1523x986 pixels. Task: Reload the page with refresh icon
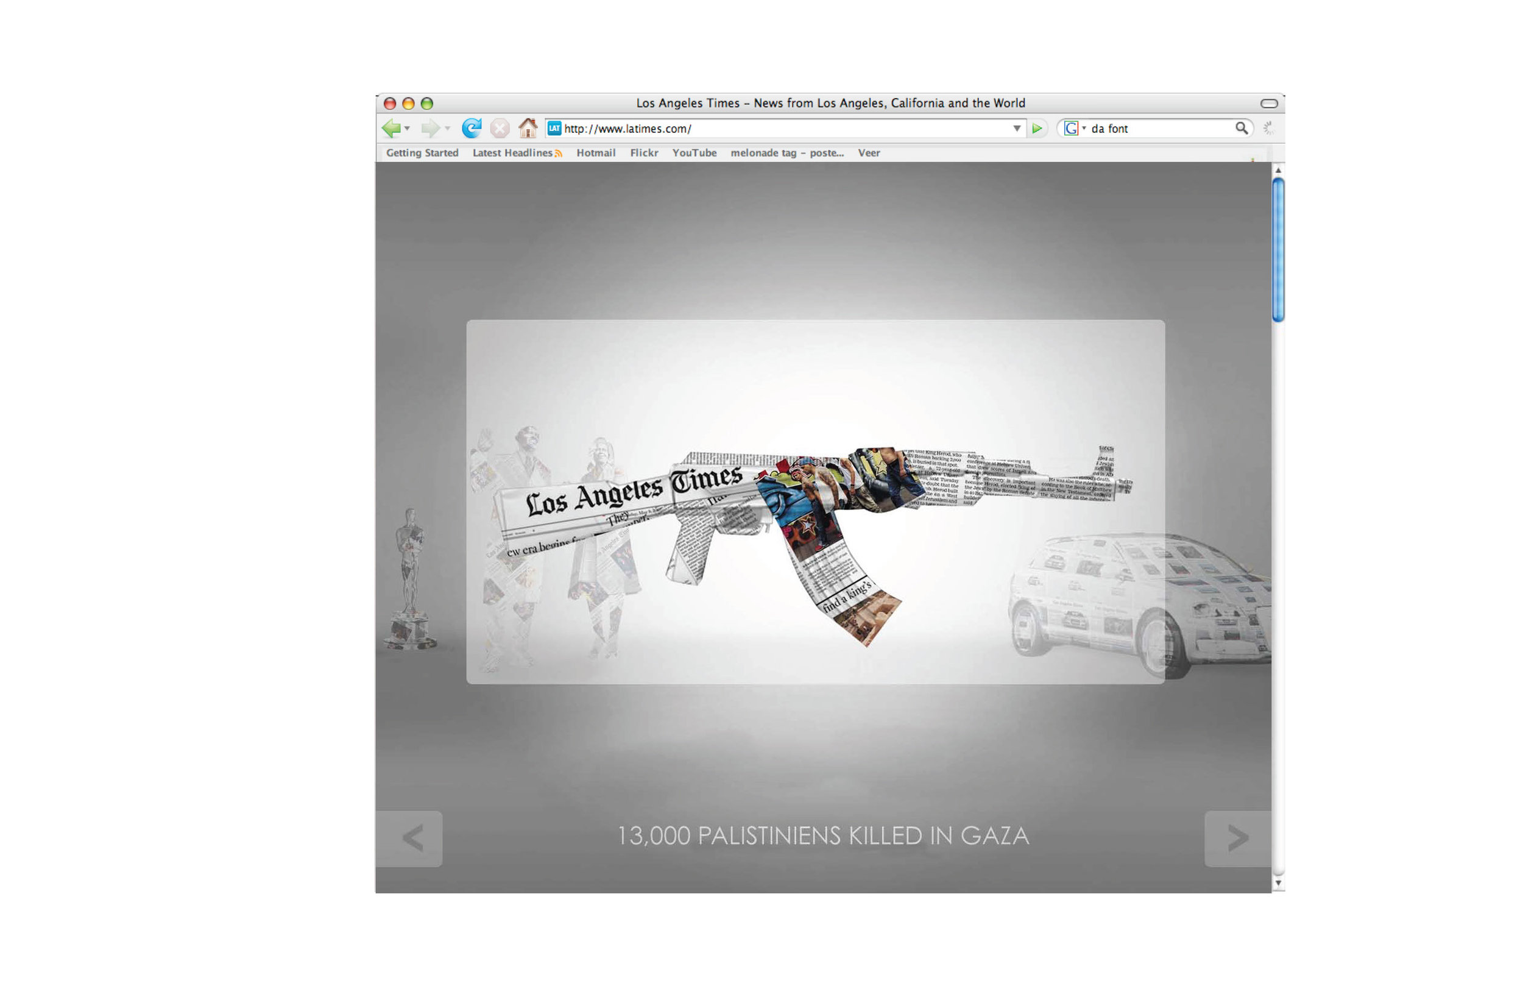pyautogui.click(x=472, y=129)
